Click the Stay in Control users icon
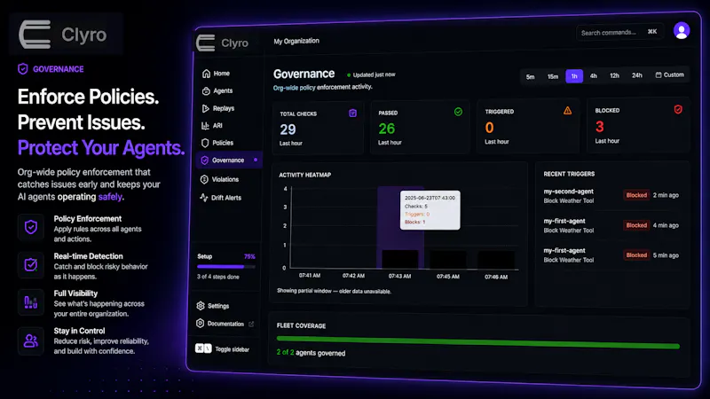710x399 pixels. 31,340
